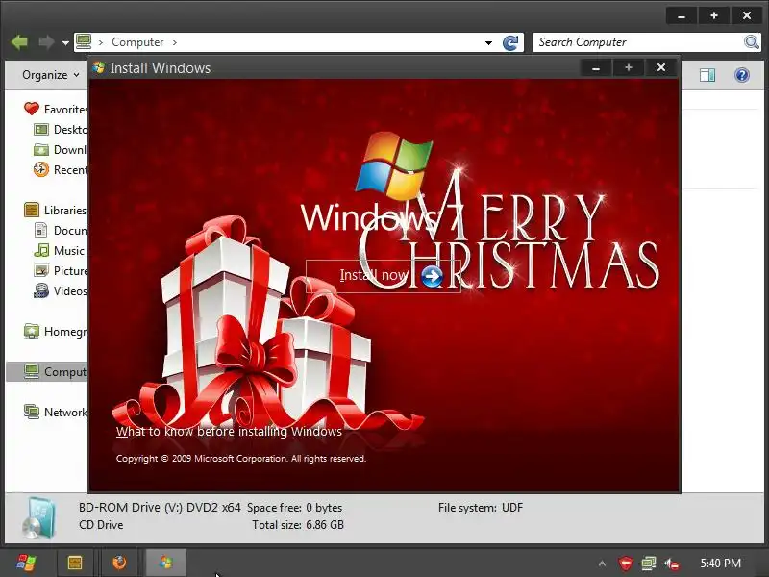This screenshot has height=577, width=769.
Task: Click the network tray icon
Action: pyautogui.click(x=648, y=564)
